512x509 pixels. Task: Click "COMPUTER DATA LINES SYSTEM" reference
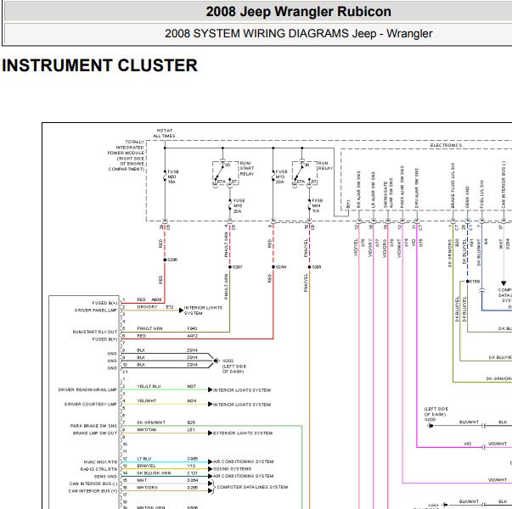click(252, 487)
